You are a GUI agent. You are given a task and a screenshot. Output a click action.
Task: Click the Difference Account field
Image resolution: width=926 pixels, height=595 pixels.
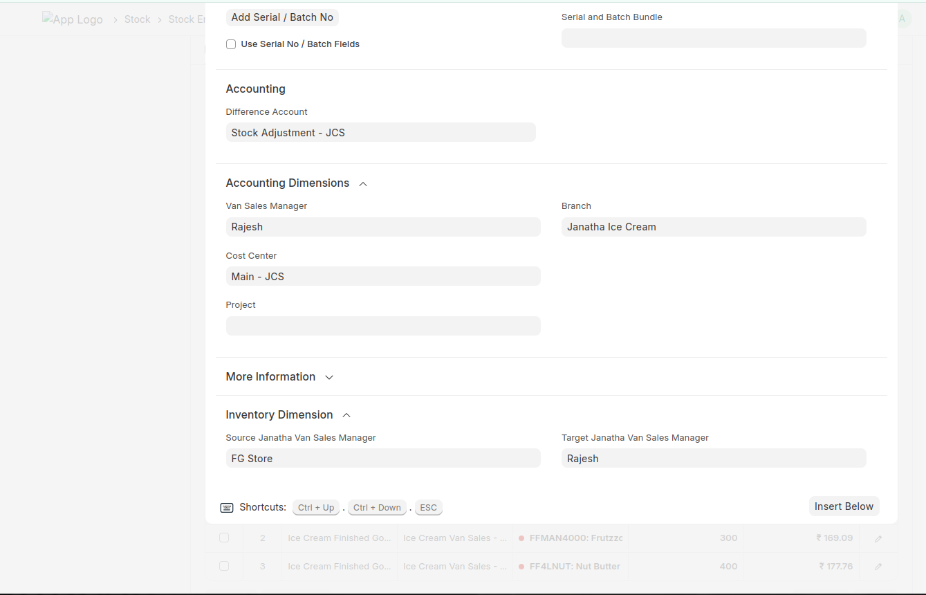(380, 133)
